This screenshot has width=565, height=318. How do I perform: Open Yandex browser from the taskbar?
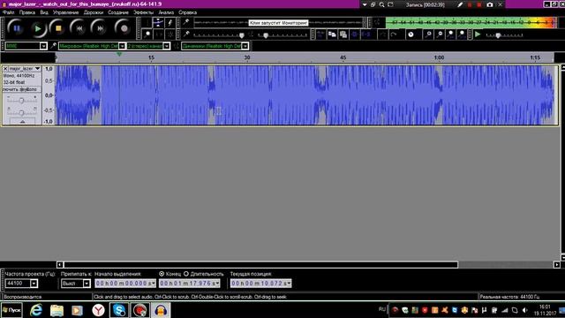(x=98, y=310)
